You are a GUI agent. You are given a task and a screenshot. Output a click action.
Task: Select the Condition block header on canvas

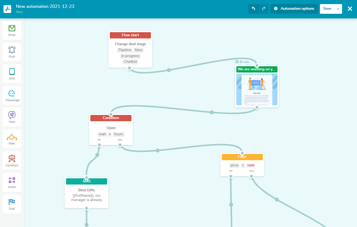(111, 118)
